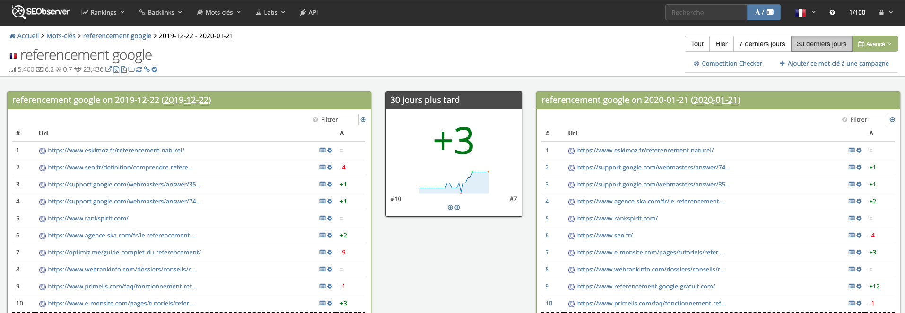Open the API page

pos(309,12)
